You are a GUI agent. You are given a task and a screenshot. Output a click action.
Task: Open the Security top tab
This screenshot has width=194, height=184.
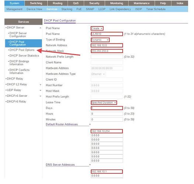(94, 3)
